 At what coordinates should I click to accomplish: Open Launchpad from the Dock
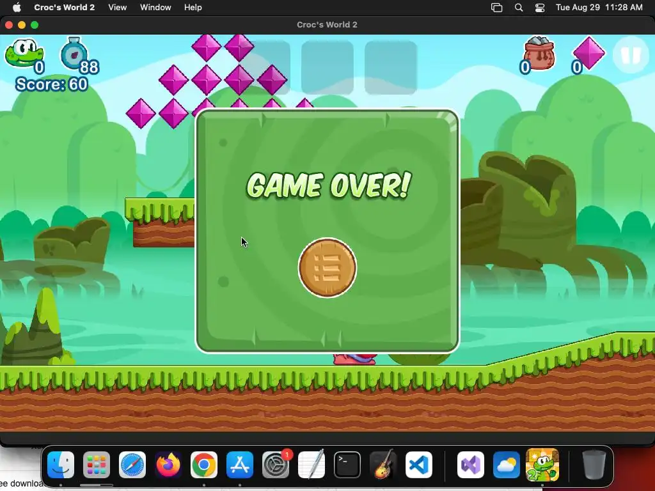pos(97,465)
